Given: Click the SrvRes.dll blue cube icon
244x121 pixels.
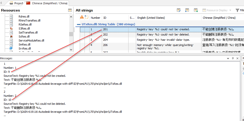Looking at the screenshot, I should pos(11,48).
